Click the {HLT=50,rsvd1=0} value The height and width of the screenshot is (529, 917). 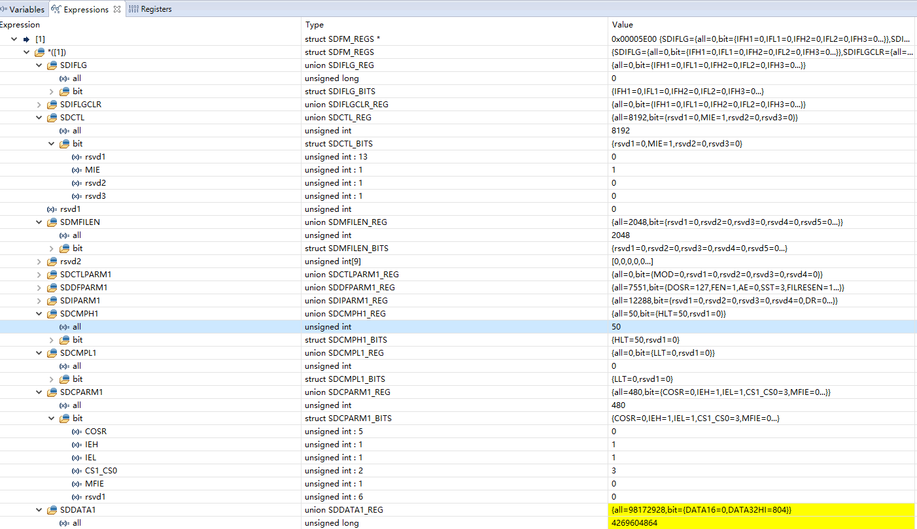646,340
